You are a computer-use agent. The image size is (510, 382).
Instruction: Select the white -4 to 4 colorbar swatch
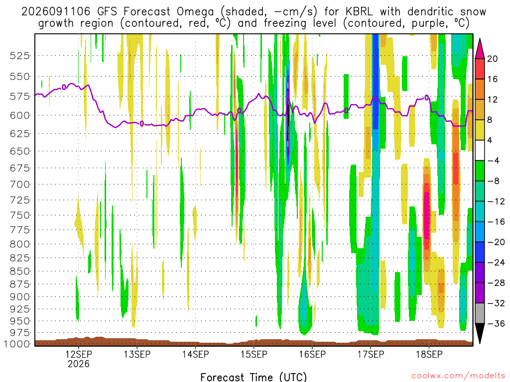(480, 150)
